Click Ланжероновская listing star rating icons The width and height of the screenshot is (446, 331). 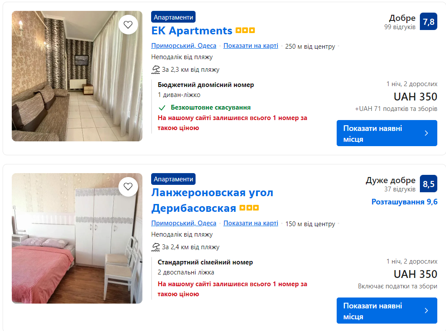point(249,208)
